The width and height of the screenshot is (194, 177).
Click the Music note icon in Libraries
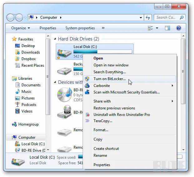pyautogui.click(x=17, y=92)
